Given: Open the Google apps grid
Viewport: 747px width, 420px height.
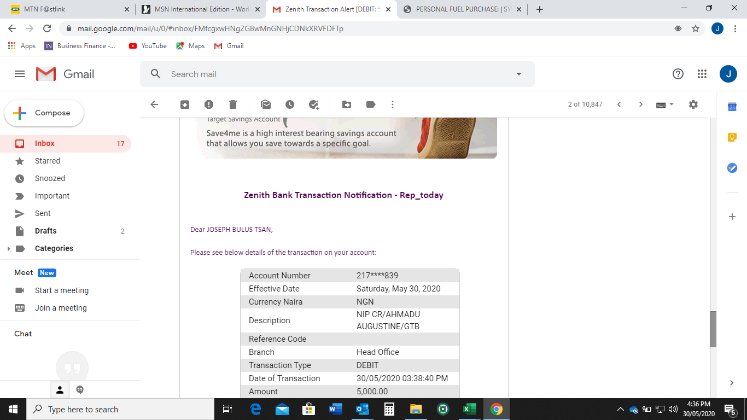Looking at the screenshot, I should click(x=702, y=74).
